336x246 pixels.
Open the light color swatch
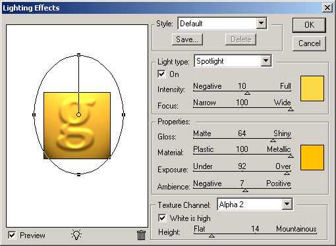tap(312, 89)
